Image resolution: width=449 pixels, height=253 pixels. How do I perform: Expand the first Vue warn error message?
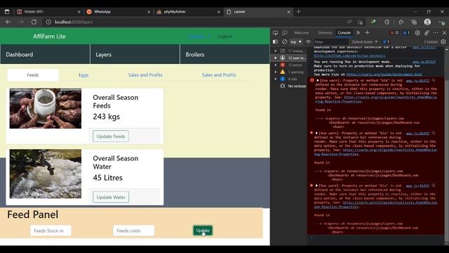coord(318,81)
